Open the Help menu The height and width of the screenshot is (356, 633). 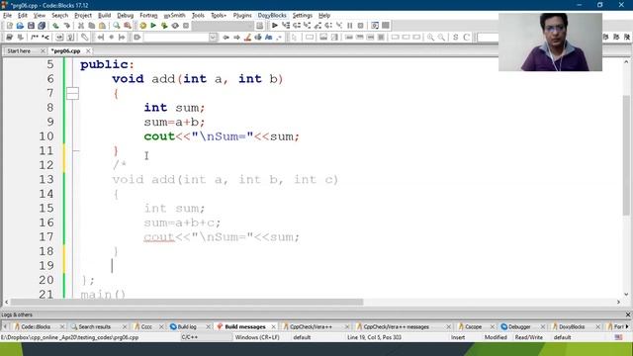click(x=324, y=16)
